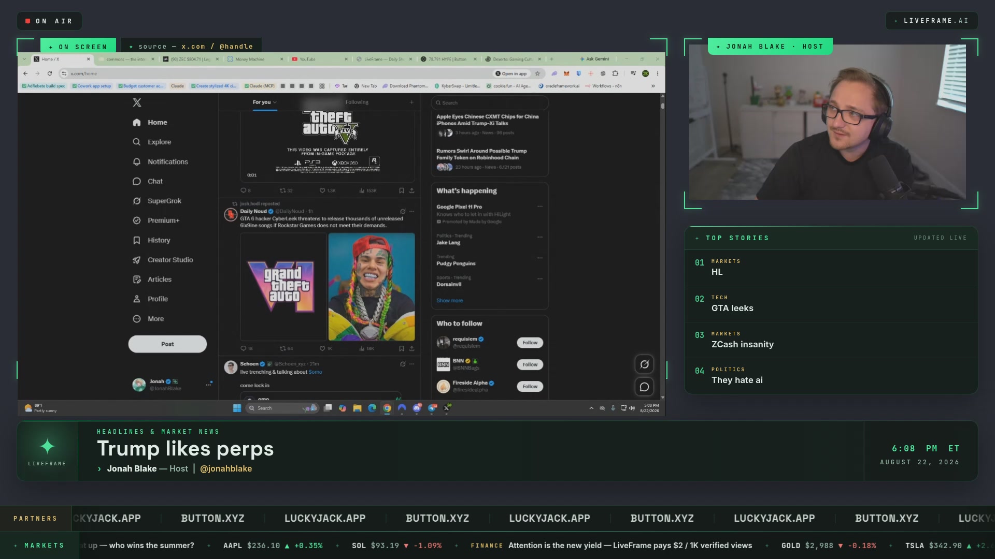
Task: Click the X logo above the sidebar
Action: 137,102
